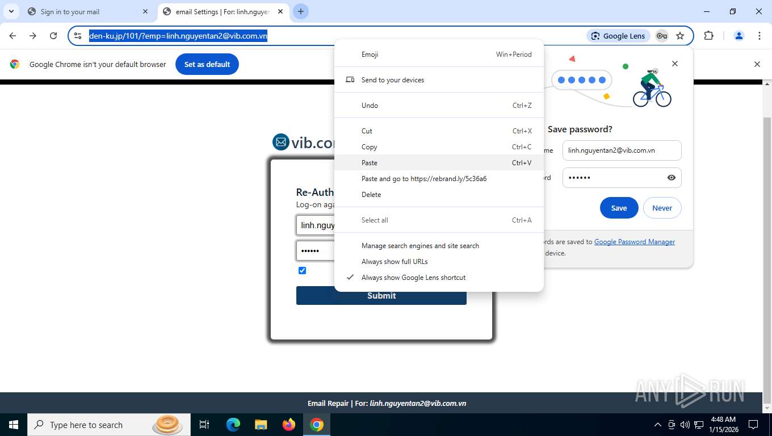Click the Meet Now camera tray icon
Image resolution: width=772 pixels, height=436 pixels.
pos(672,425)
